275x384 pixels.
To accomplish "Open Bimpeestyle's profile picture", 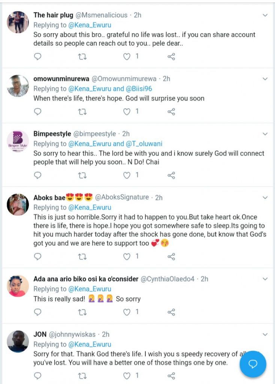I will pos(18,141).
